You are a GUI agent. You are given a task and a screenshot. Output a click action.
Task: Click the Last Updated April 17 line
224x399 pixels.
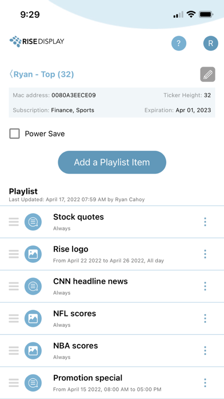[77, 199]
